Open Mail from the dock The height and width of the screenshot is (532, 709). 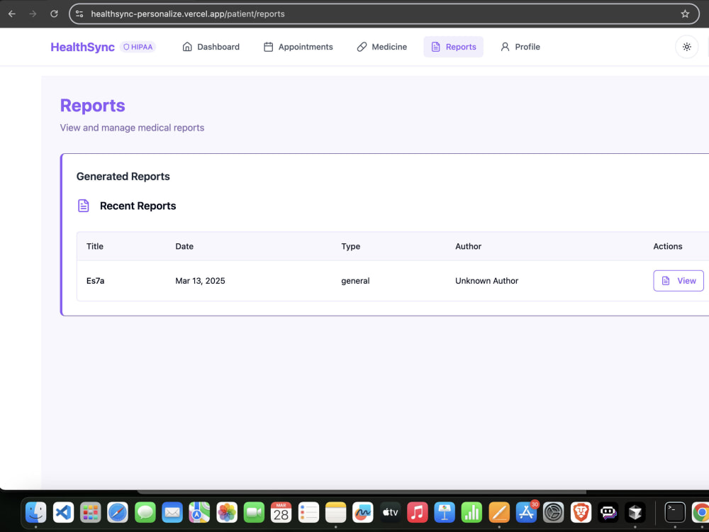coord(172,513)
